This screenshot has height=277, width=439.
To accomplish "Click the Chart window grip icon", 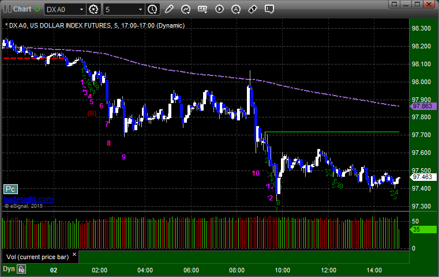I will (7, 9).
